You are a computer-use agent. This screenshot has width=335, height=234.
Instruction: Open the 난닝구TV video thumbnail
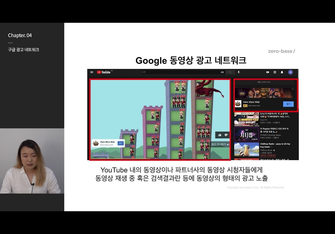point(247,119)
